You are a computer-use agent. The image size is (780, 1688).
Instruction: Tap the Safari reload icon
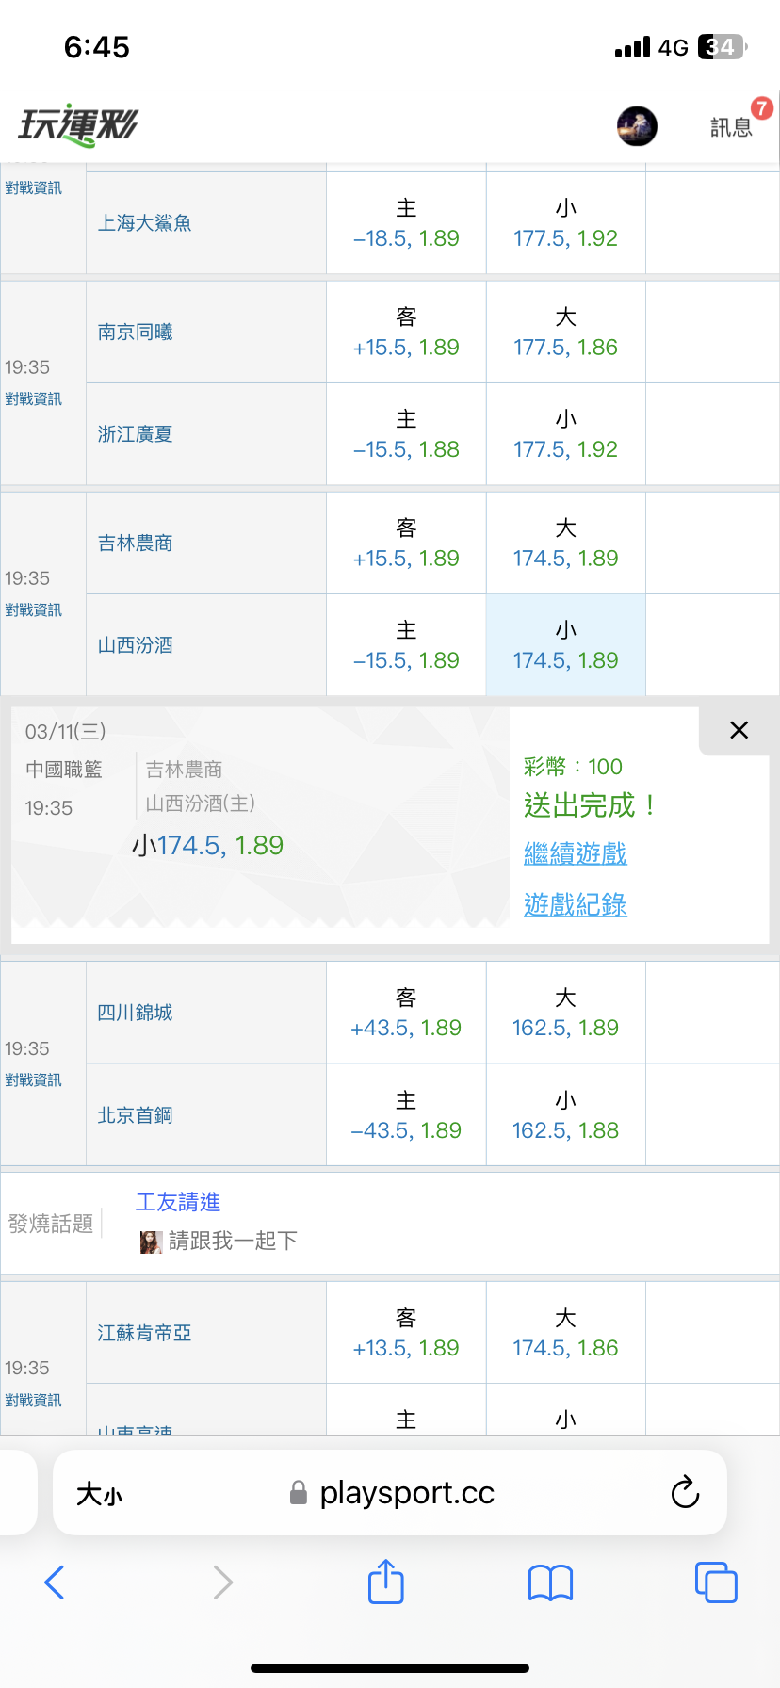(x=685, y=1492)
